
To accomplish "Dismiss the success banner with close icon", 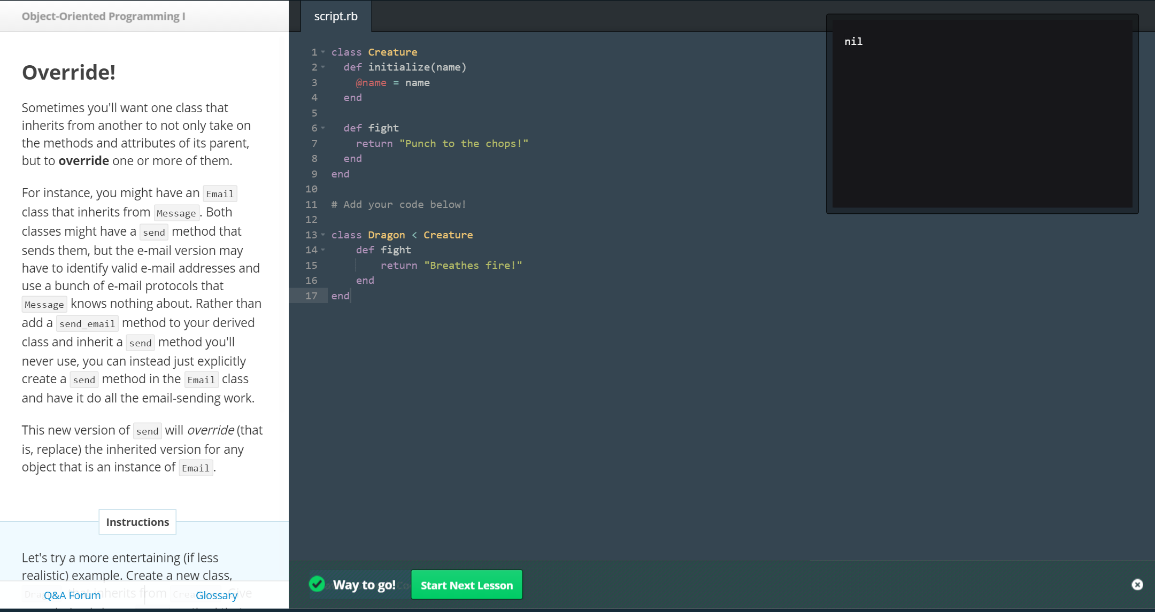I will pos(1137,585).
